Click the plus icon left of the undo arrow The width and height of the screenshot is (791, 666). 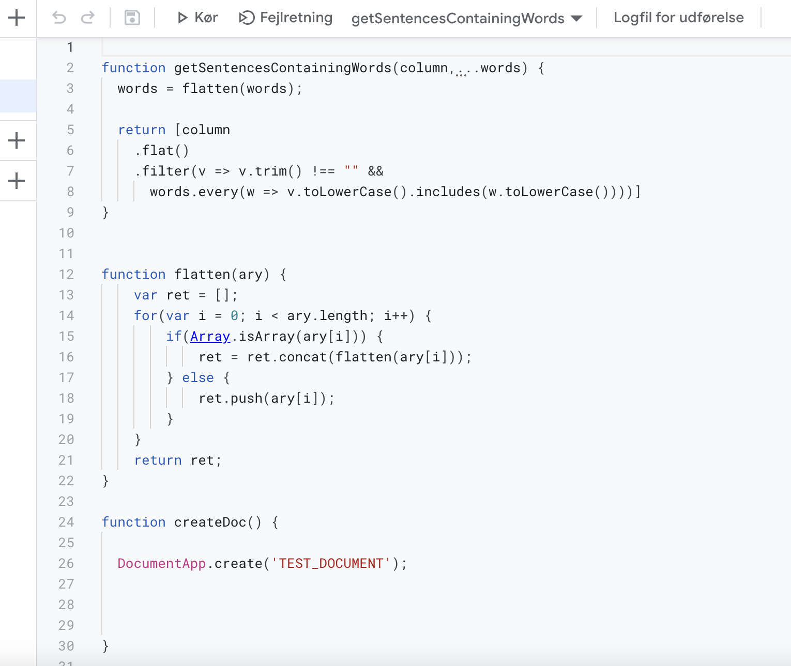coord(17,18)
